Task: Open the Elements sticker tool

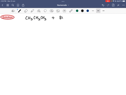Action: coord(51,11)
